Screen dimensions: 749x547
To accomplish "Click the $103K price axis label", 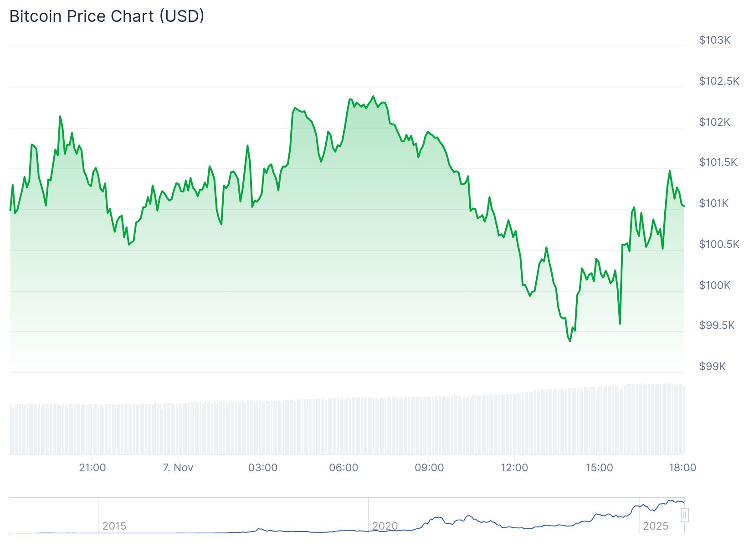I will 714,40.
